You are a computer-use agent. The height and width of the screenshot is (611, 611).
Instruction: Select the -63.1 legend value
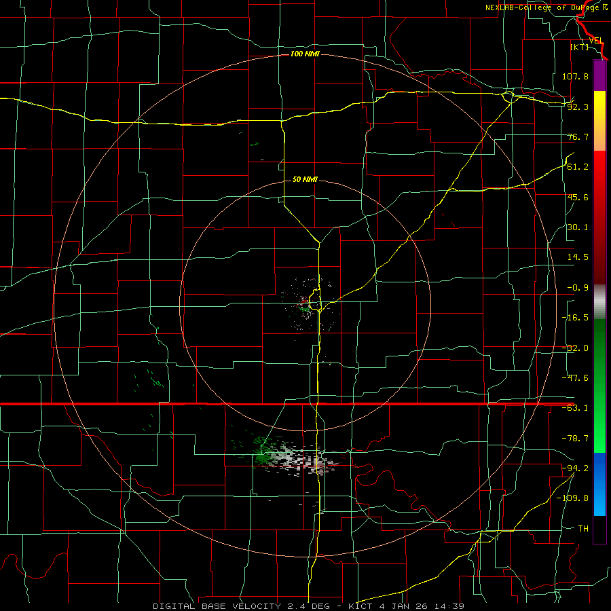pyautogui.click(x=575, y=408)
